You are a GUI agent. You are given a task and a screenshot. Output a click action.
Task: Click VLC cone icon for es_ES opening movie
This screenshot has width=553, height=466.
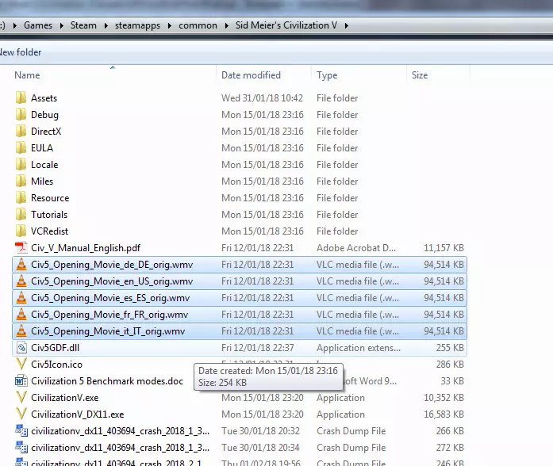tap(21, 298)
